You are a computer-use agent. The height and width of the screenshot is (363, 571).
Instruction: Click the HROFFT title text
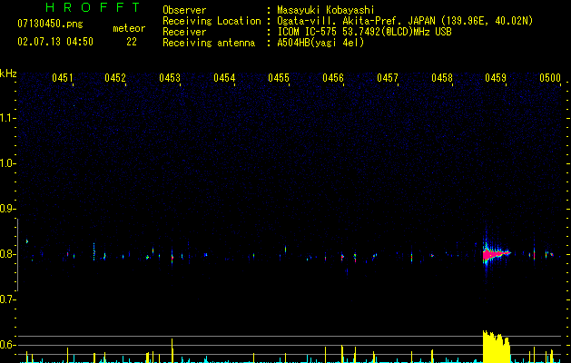pyautogui.click(x=93, y=7)
